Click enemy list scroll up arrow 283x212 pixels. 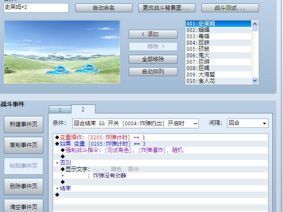click(x=255, y=24)
